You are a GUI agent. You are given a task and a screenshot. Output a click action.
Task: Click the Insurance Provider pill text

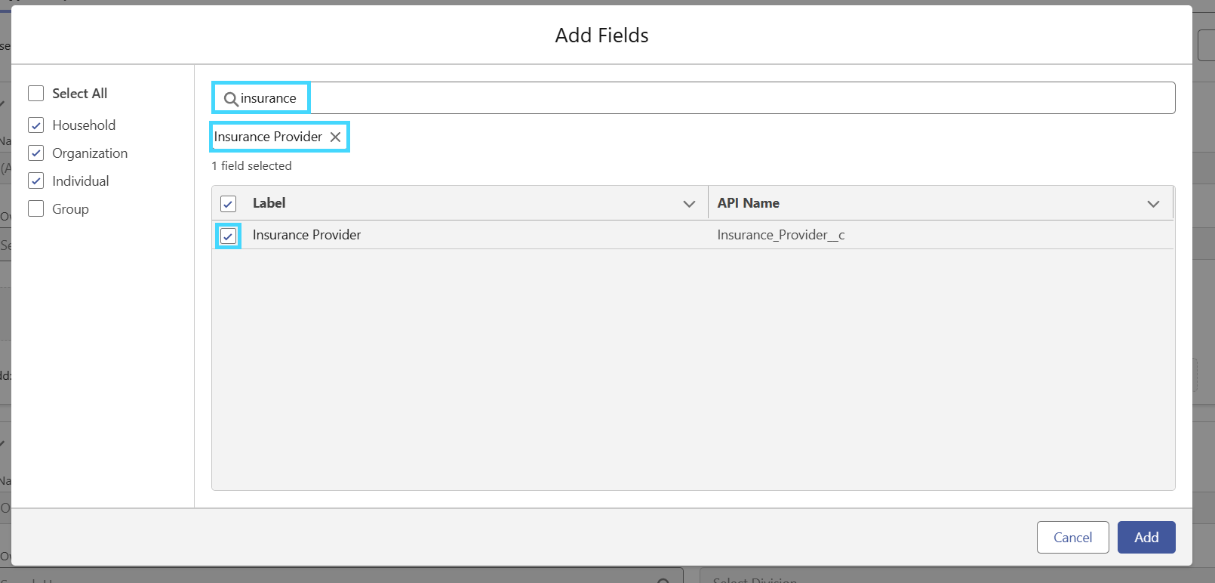click(268, 137)
